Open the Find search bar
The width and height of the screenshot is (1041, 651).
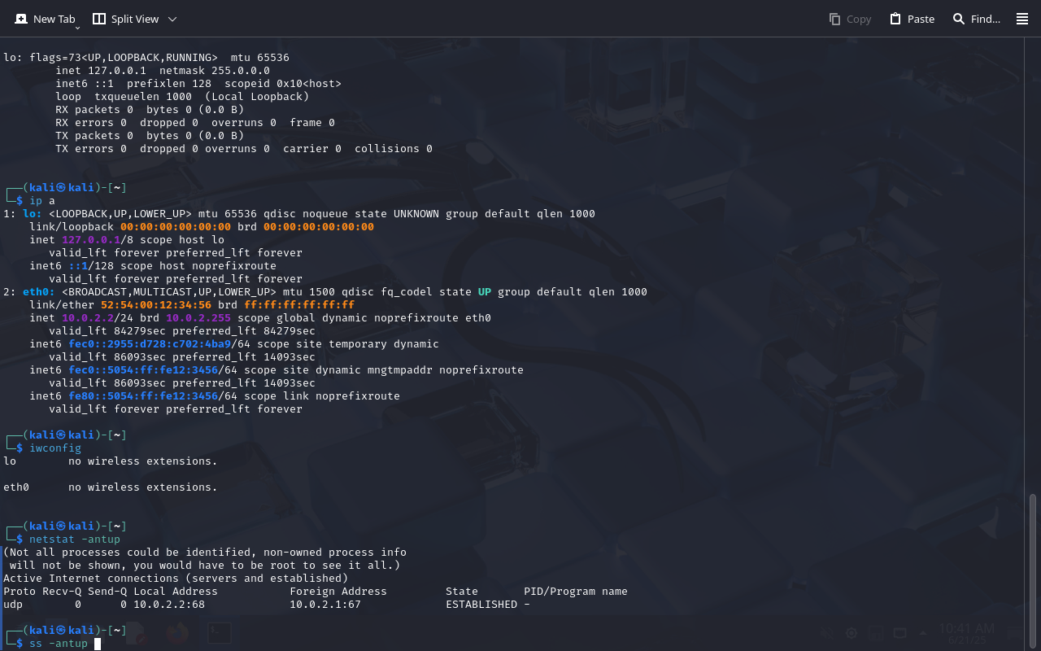[976, 19]
